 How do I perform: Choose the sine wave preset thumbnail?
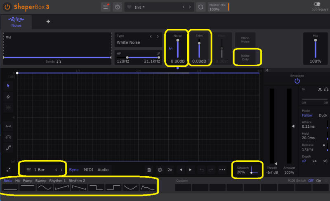pos(45,188)
